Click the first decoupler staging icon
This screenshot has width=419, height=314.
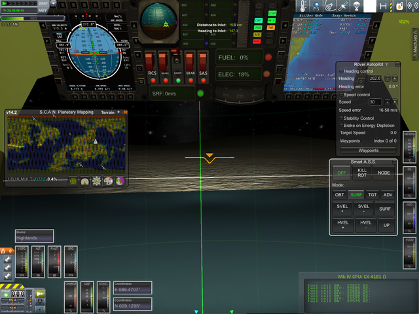click(7, 259)
